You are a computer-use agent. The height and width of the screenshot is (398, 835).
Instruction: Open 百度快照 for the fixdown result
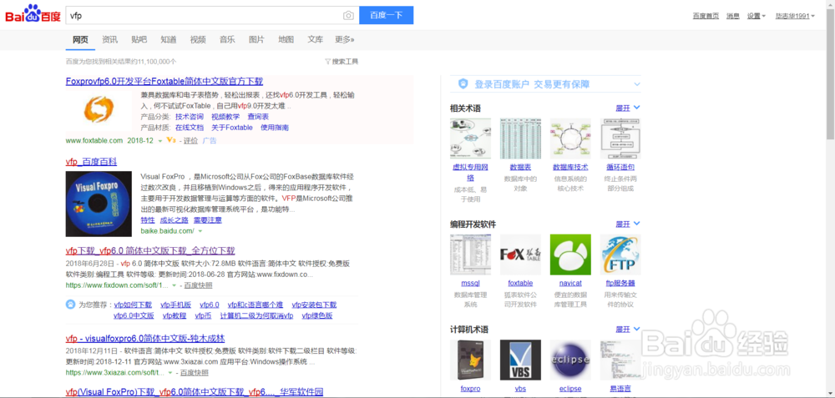click(198, 285)
